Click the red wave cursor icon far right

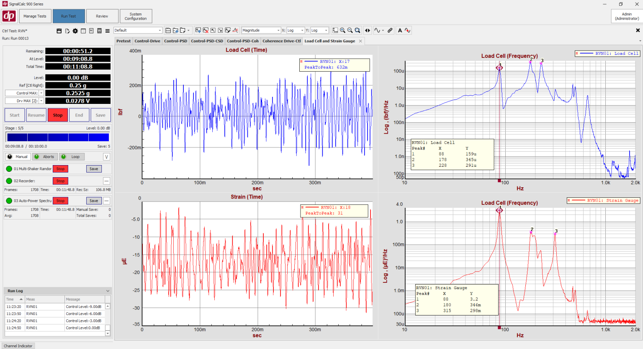(407, 30)
